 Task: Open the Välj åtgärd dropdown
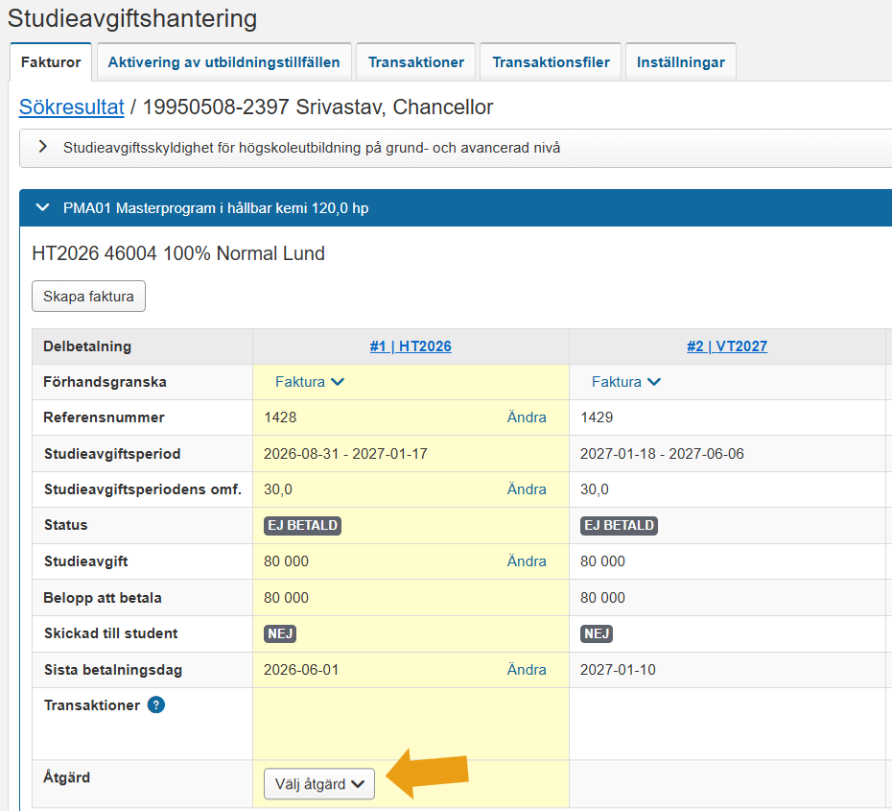pos(319,784)
